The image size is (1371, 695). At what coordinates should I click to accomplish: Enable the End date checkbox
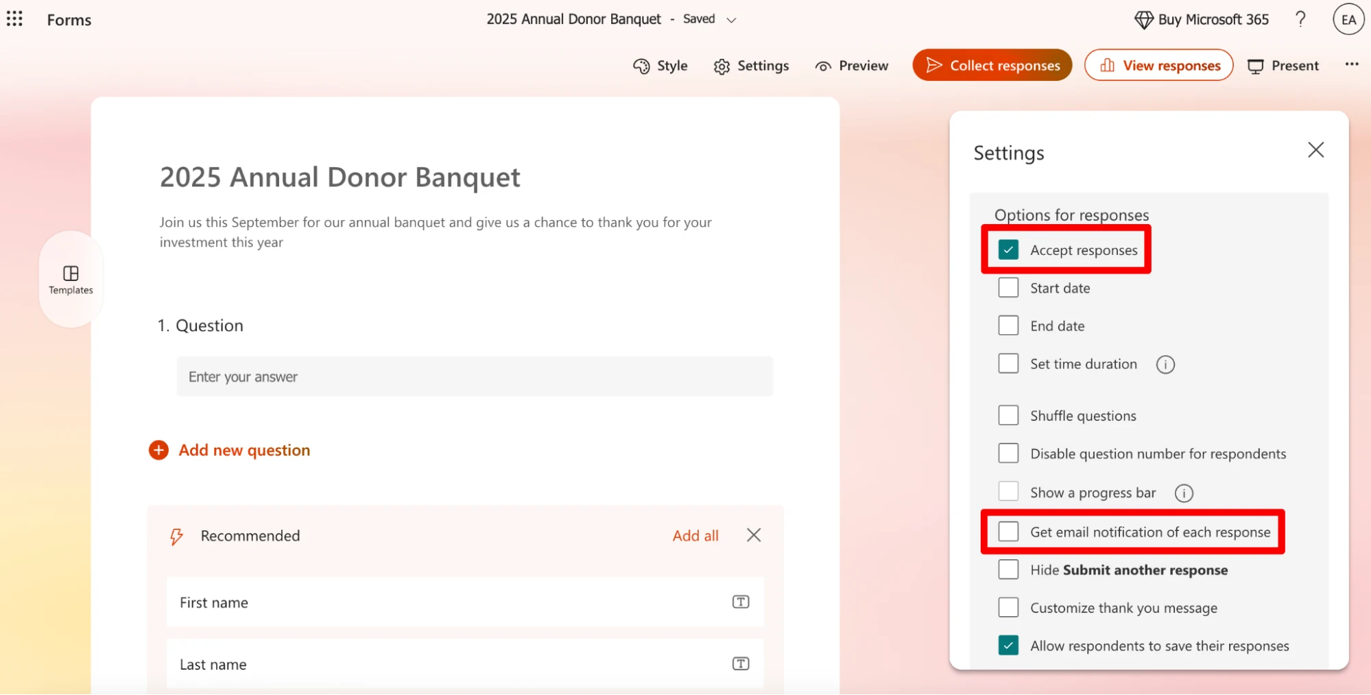1008,326
